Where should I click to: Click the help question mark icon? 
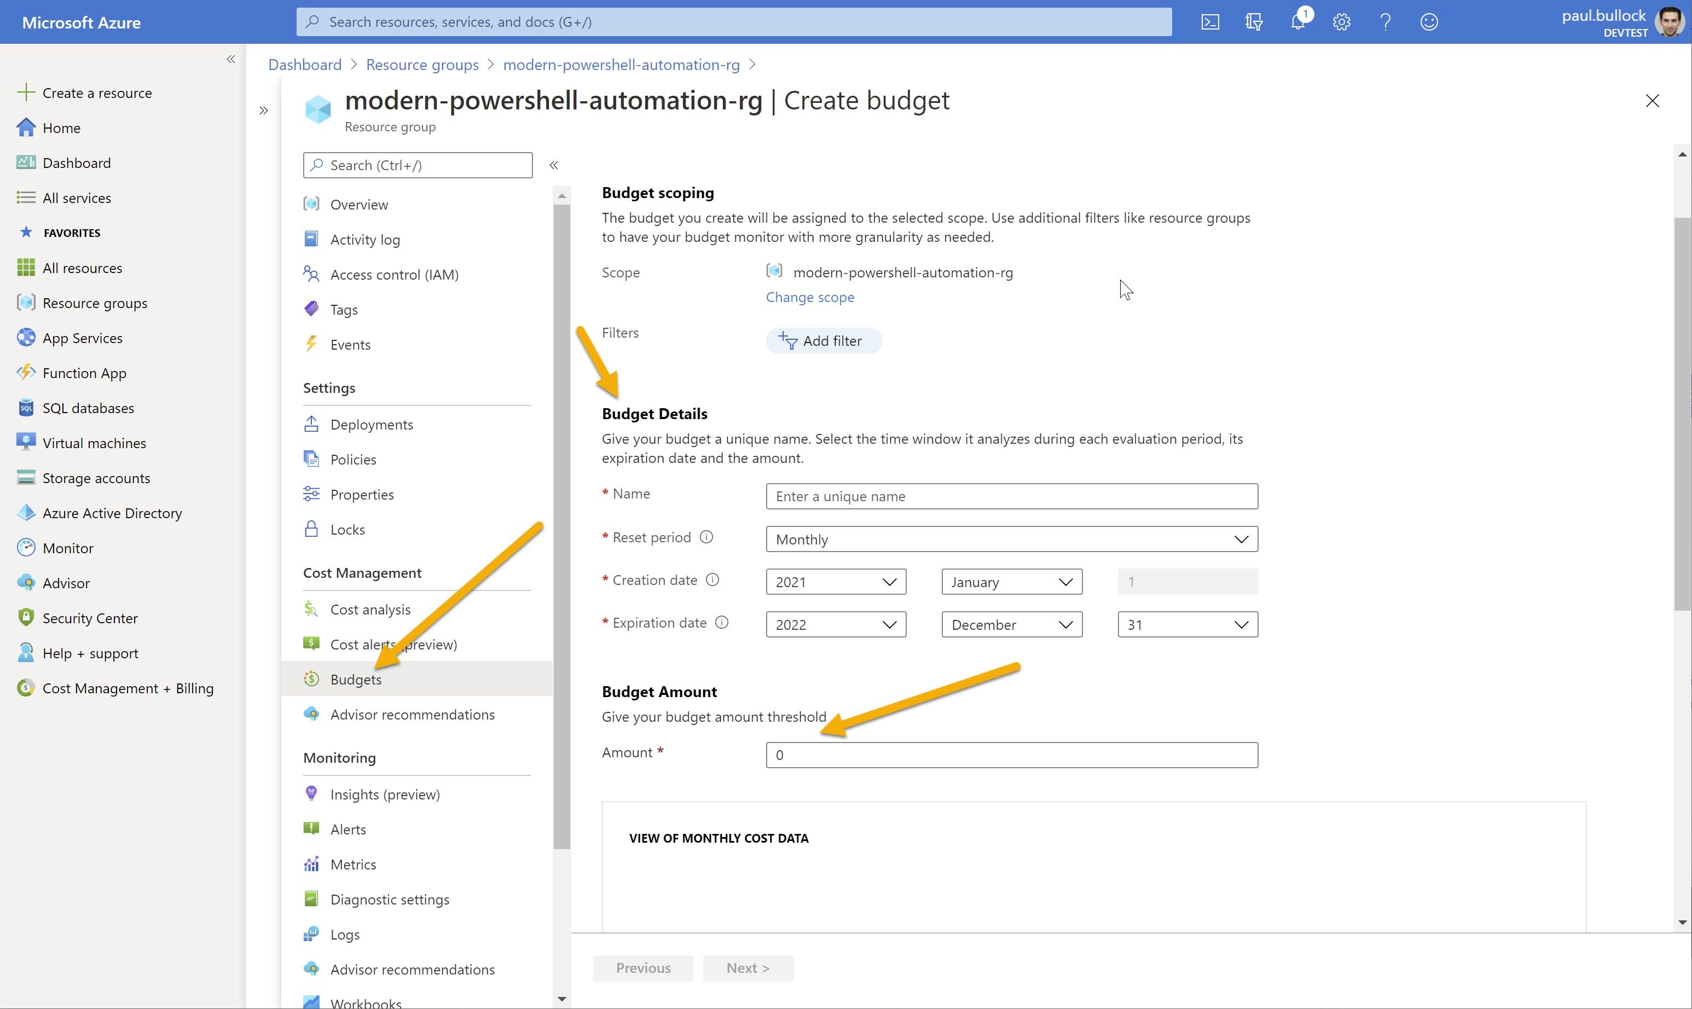click(1386, 22)
